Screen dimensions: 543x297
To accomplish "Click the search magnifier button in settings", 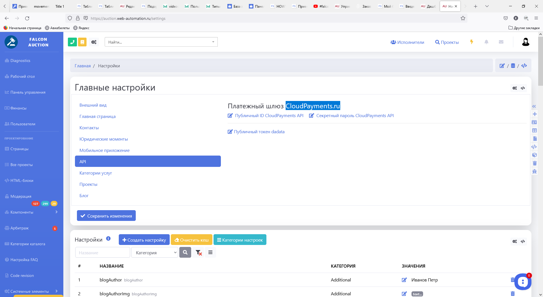I will (185, 252).
